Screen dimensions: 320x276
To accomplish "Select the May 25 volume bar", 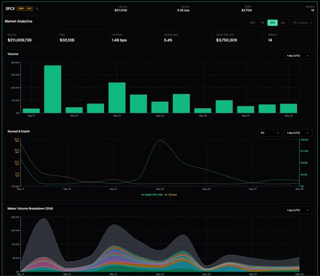I will tap(203, 110).
